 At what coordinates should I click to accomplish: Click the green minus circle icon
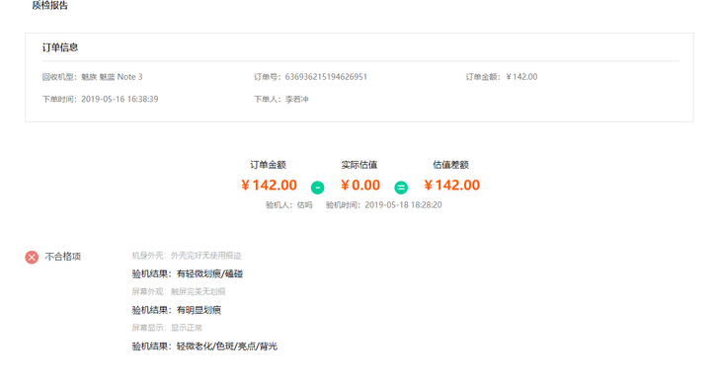[317, 188]
